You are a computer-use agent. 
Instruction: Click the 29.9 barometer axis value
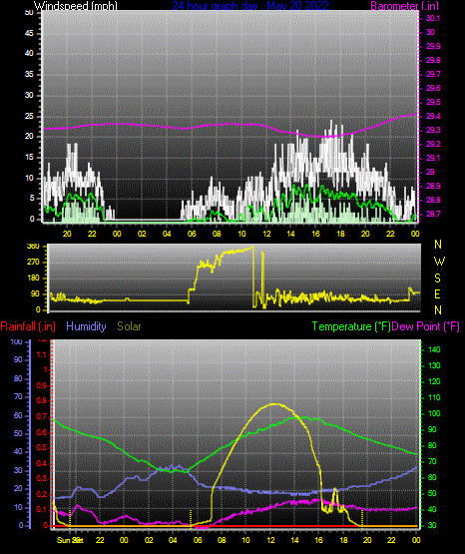433,46
